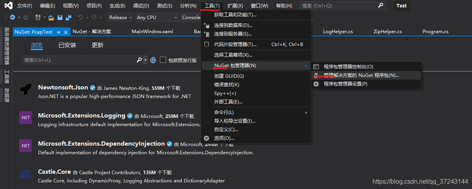Open the 文件(F) menu
Screen dimensions: 472x189
tap(25, 6)
